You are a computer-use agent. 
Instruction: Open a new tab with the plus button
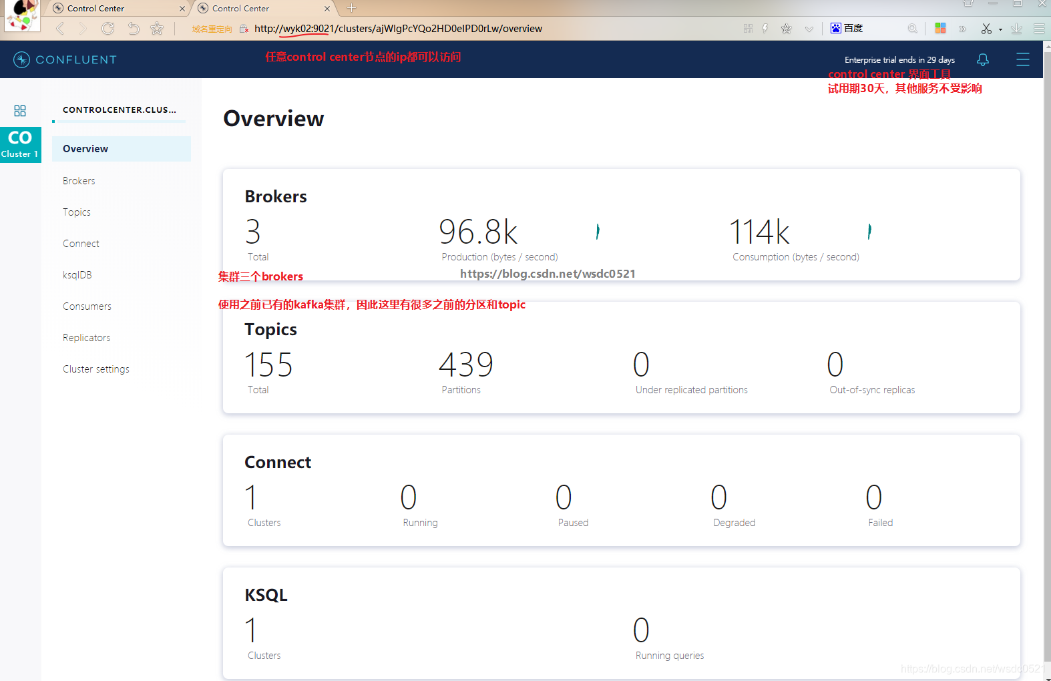[x=352, y=8]
